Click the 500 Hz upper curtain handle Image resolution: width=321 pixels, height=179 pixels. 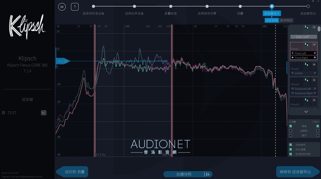pos(172,91)
